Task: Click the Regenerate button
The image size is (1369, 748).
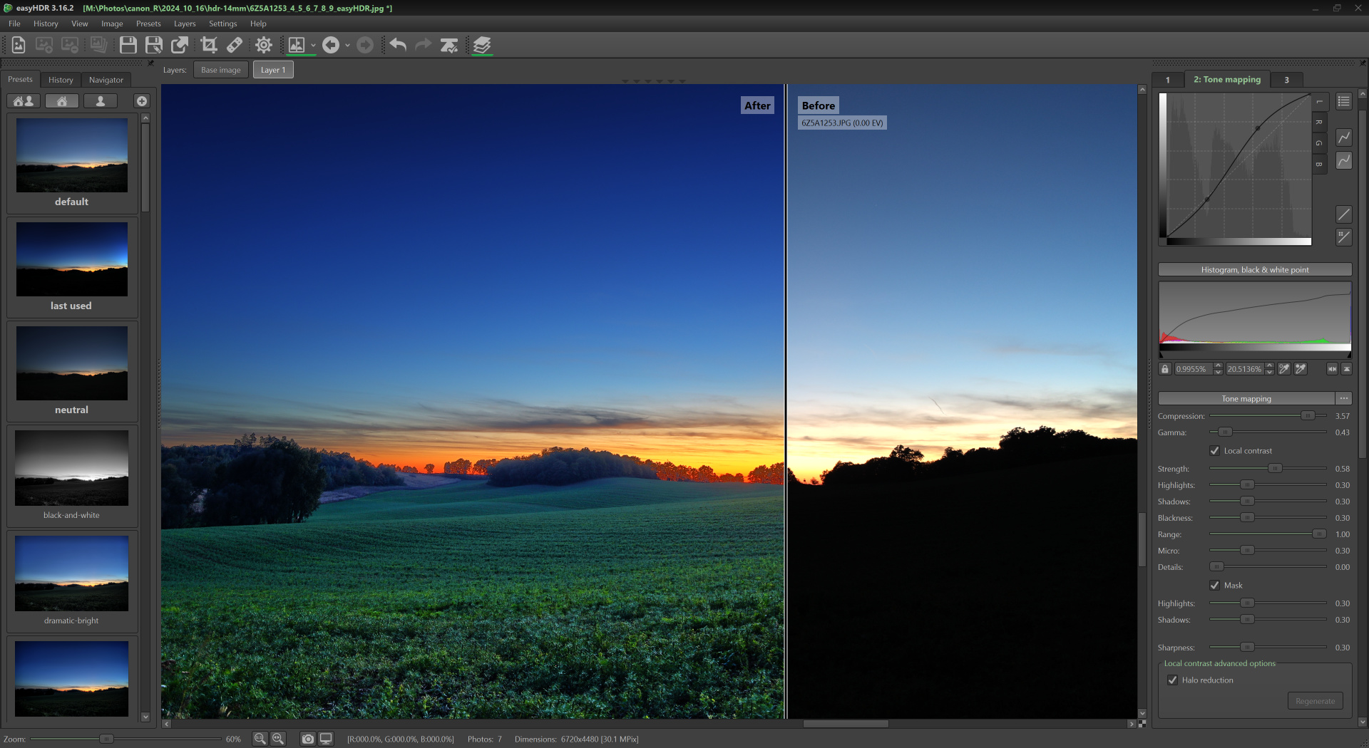Action: click(x=1316, y=701)
